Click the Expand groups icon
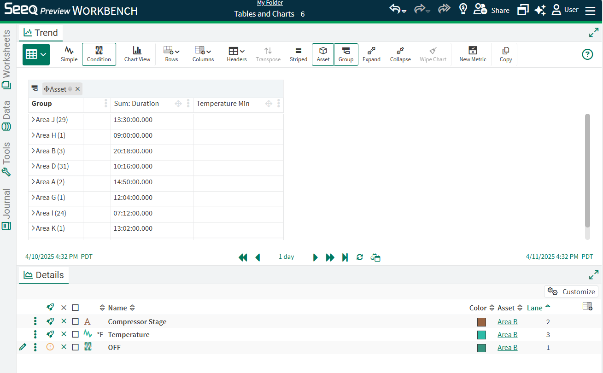Screen dimensions: 603x373 click(371, 54)
